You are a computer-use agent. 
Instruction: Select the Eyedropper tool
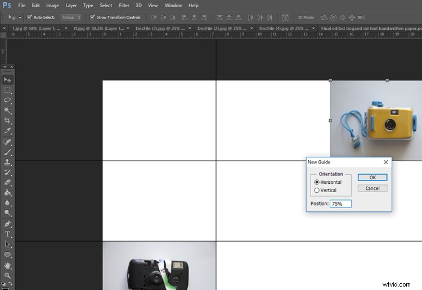(x=7, y=131)
